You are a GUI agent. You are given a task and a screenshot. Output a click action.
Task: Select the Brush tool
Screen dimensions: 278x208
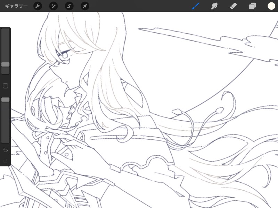tap(196, 6)
